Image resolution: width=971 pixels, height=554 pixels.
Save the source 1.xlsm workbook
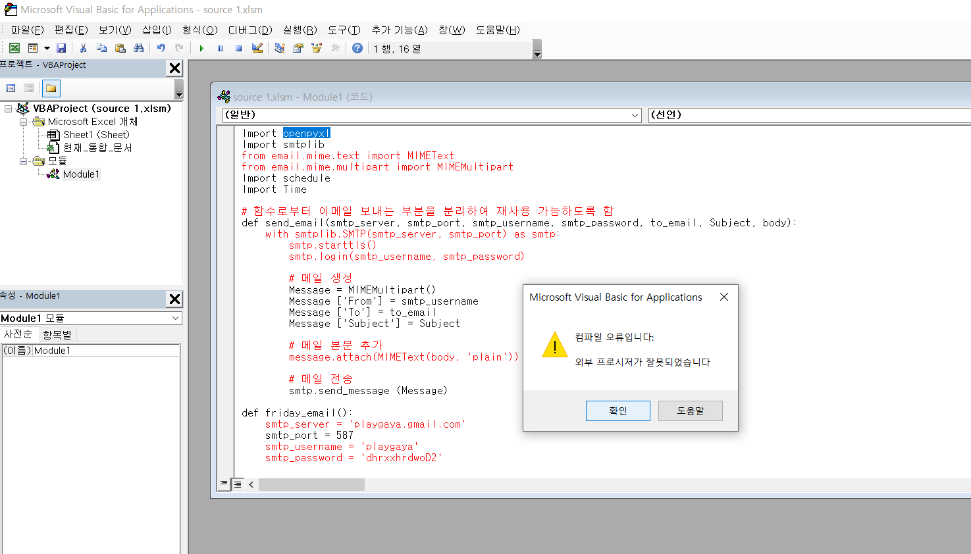pos(61,48)
